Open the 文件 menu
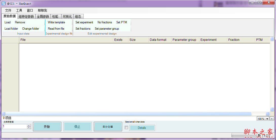This screenshot has height=140, width=276. click(x=8, y=10)
